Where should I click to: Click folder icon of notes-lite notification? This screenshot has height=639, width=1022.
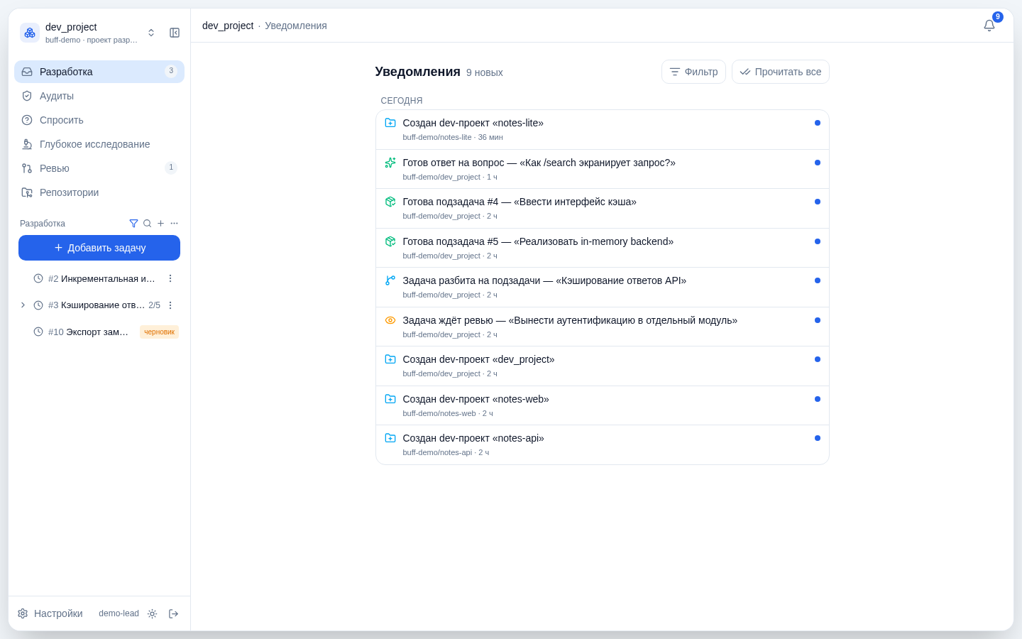(390, 123)
